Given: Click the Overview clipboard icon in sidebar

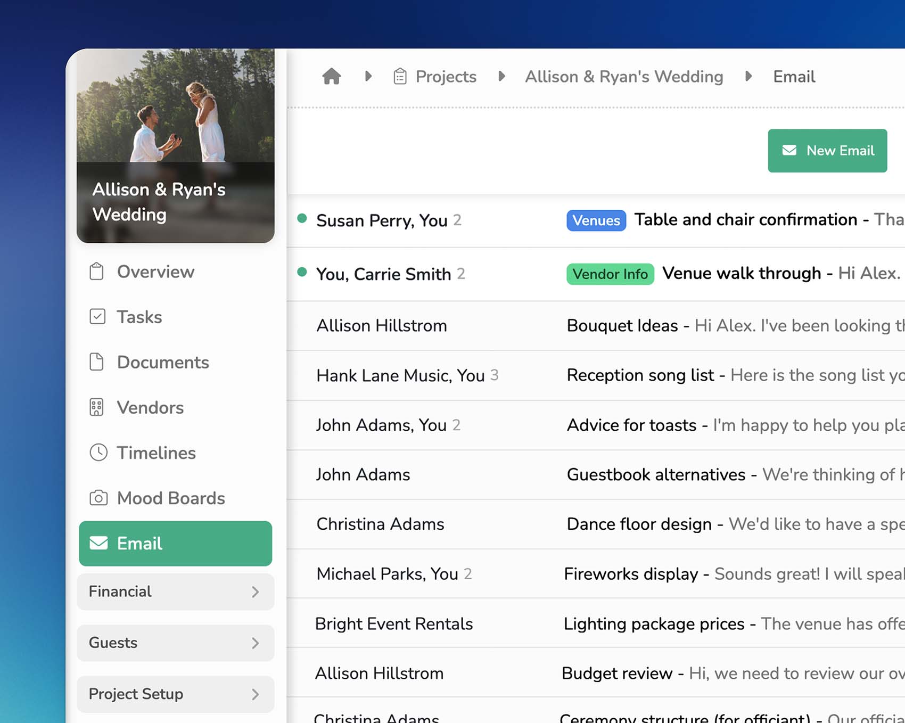Looking at the screenshot, I should (96, 272).
